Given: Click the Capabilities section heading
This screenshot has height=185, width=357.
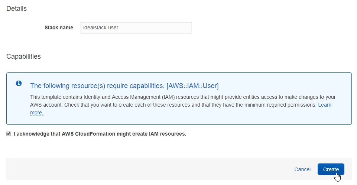Looking at the screenshot, I should 23,56.
